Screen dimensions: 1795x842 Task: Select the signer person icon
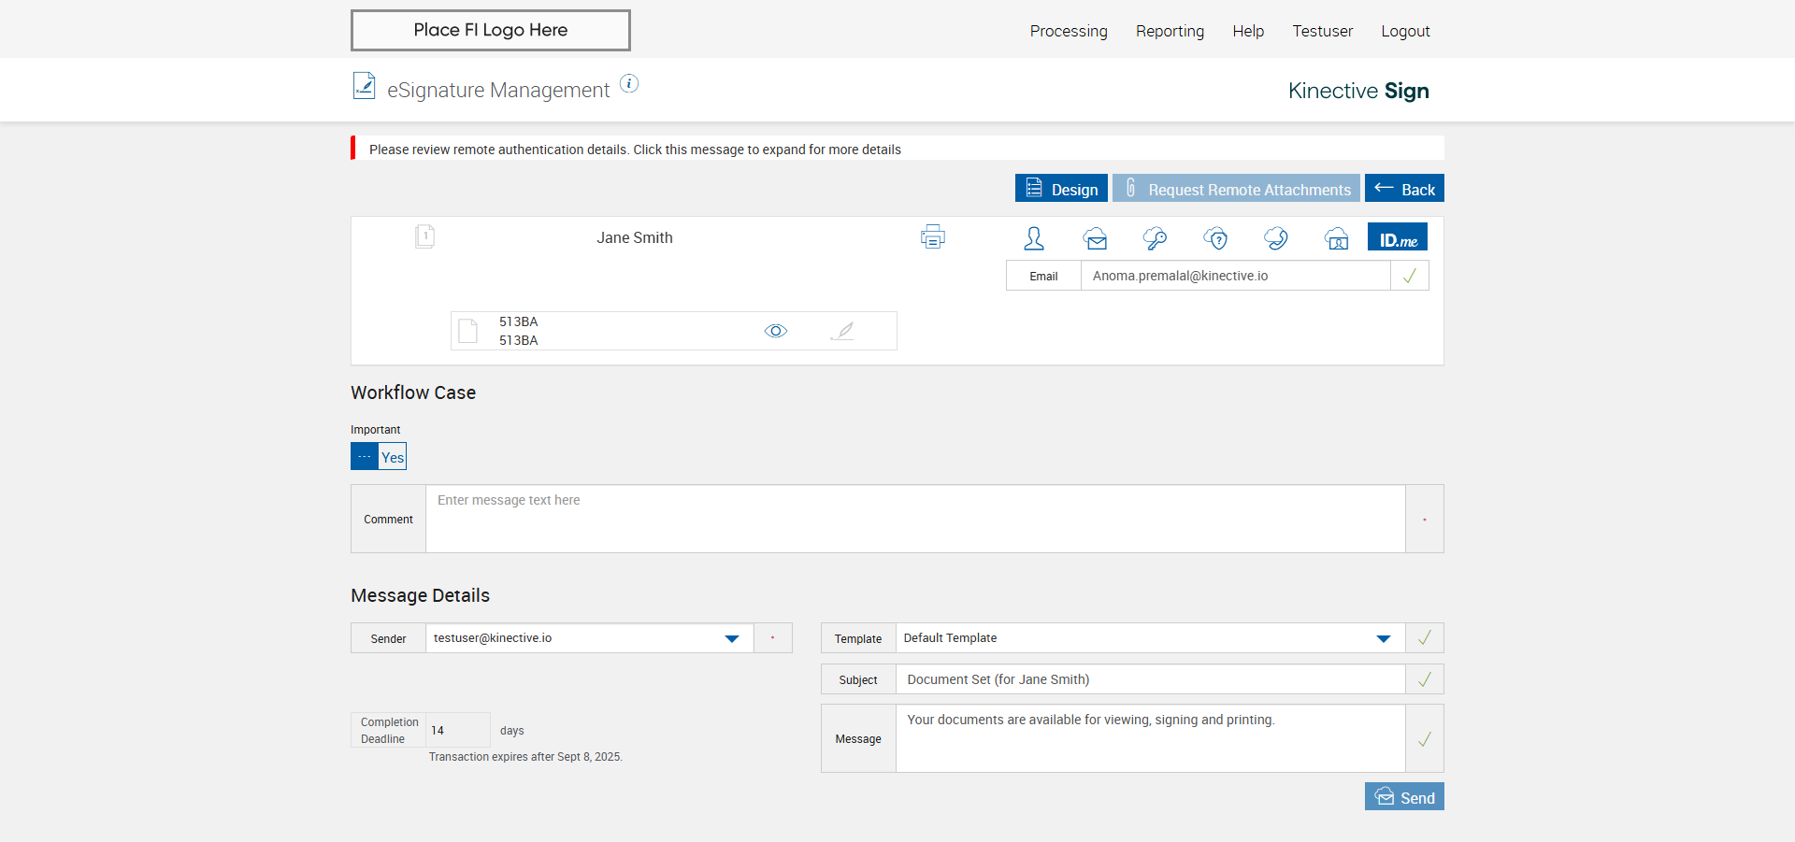(1034, 238)
